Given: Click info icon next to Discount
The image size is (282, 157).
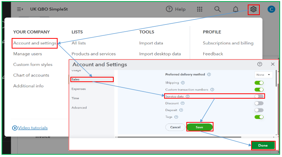Looking at the screenshot, I should [183, 103].
